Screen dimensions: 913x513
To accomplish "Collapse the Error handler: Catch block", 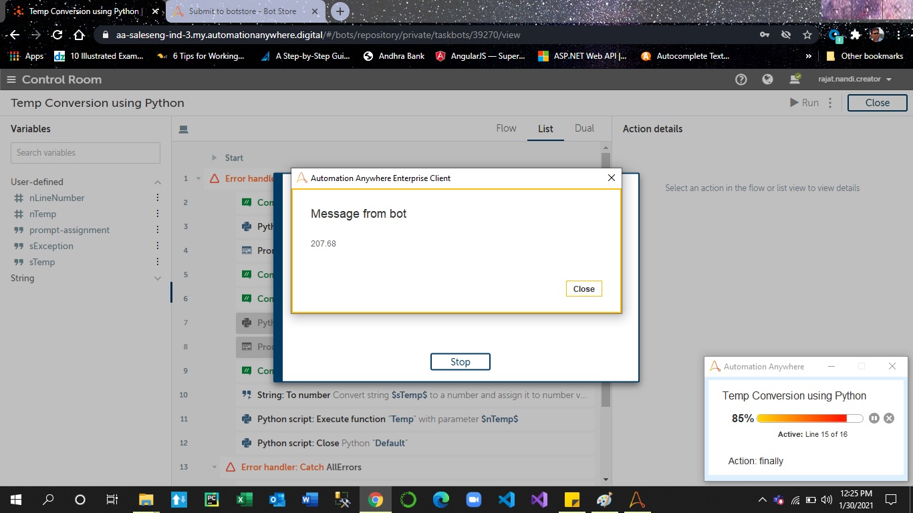I will [214, 467].
